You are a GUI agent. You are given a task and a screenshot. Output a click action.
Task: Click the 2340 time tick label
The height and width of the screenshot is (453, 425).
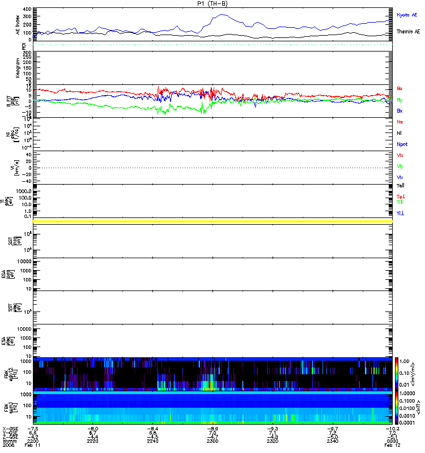333,441
